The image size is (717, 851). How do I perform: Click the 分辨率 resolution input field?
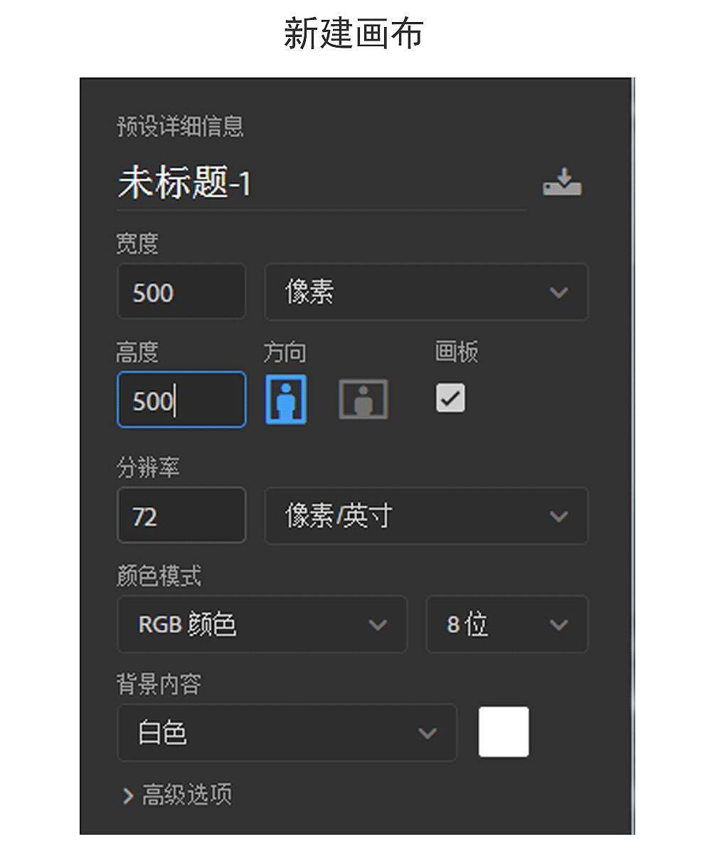[181, 515]
